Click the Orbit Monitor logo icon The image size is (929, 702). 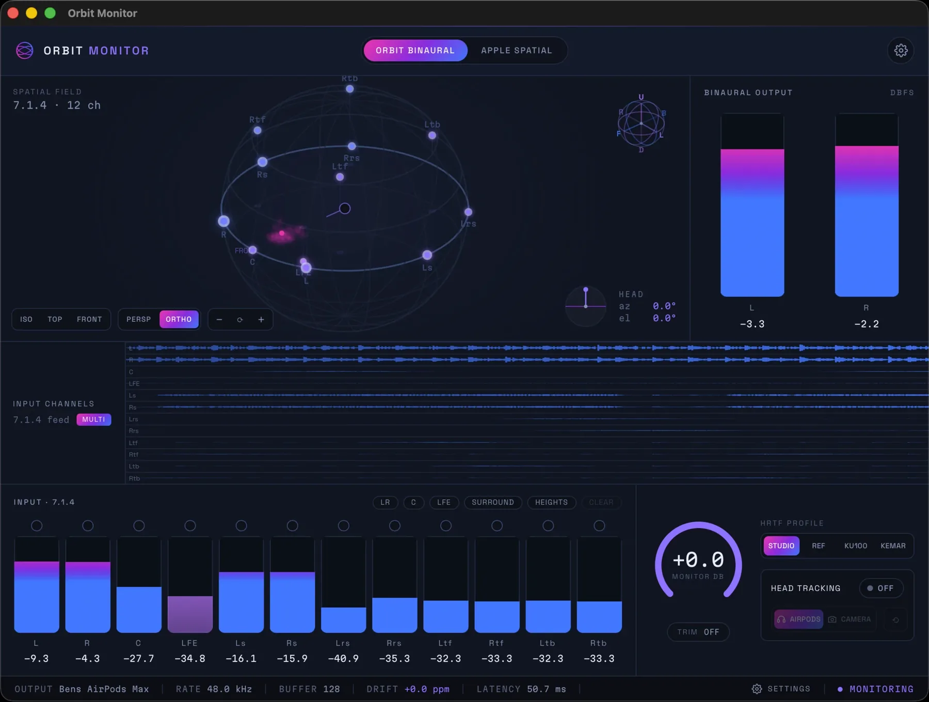point(25,50)
